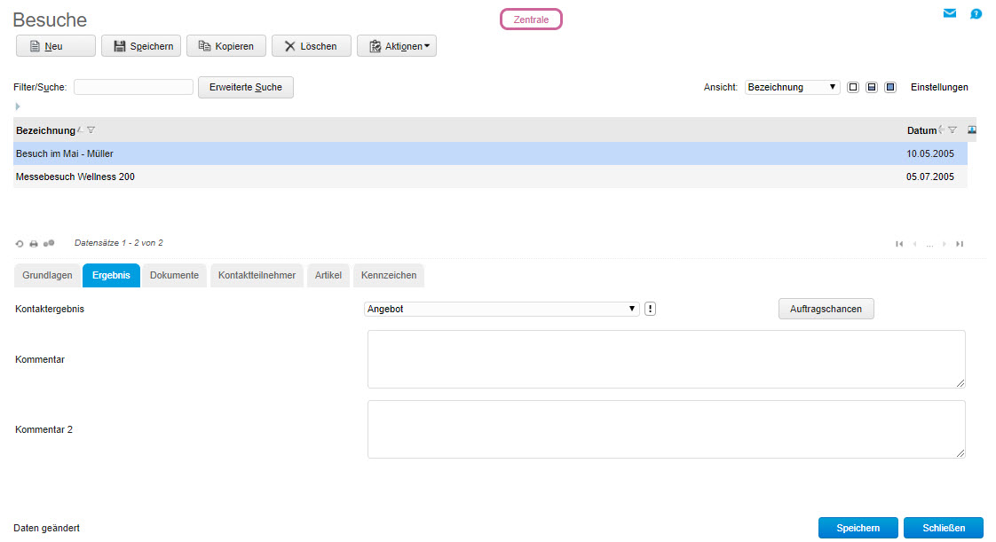Expand the Aktionen dropdown button
996x542 pixels.
coord(397,46)
